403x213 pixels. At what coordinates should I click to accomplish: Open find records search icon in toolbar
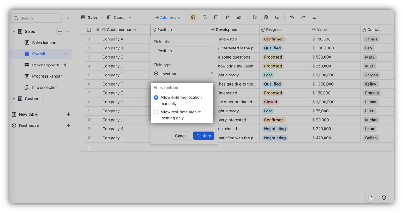tap(314, 18)
